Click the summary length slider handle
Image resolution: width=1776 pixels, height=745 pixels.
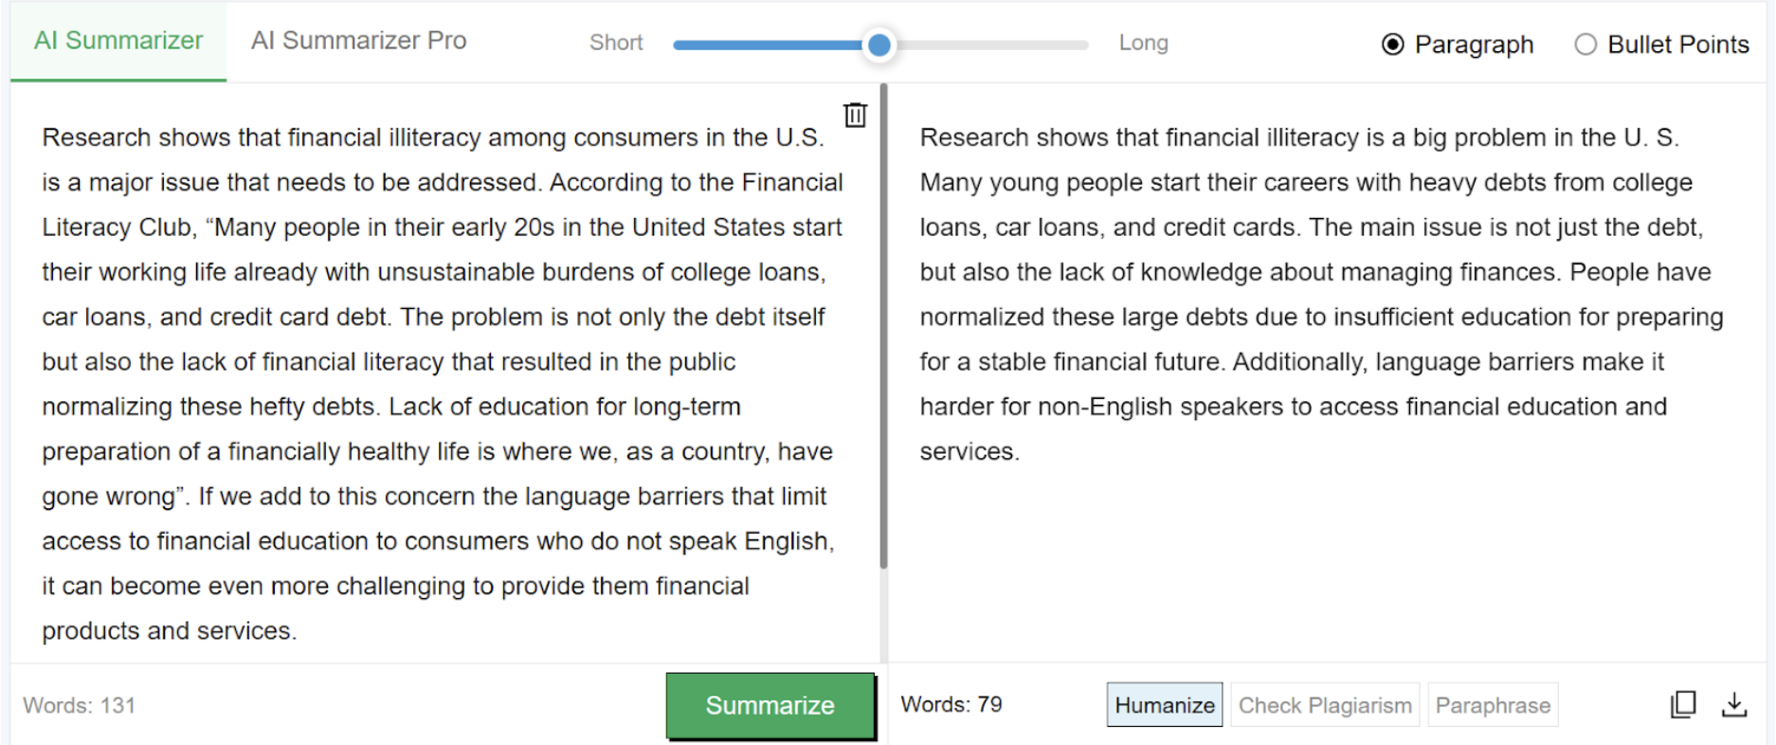[879, 45]
